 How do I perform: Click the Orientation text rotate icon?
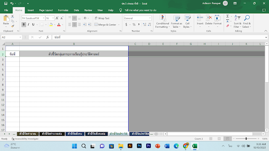coord(85,18)
